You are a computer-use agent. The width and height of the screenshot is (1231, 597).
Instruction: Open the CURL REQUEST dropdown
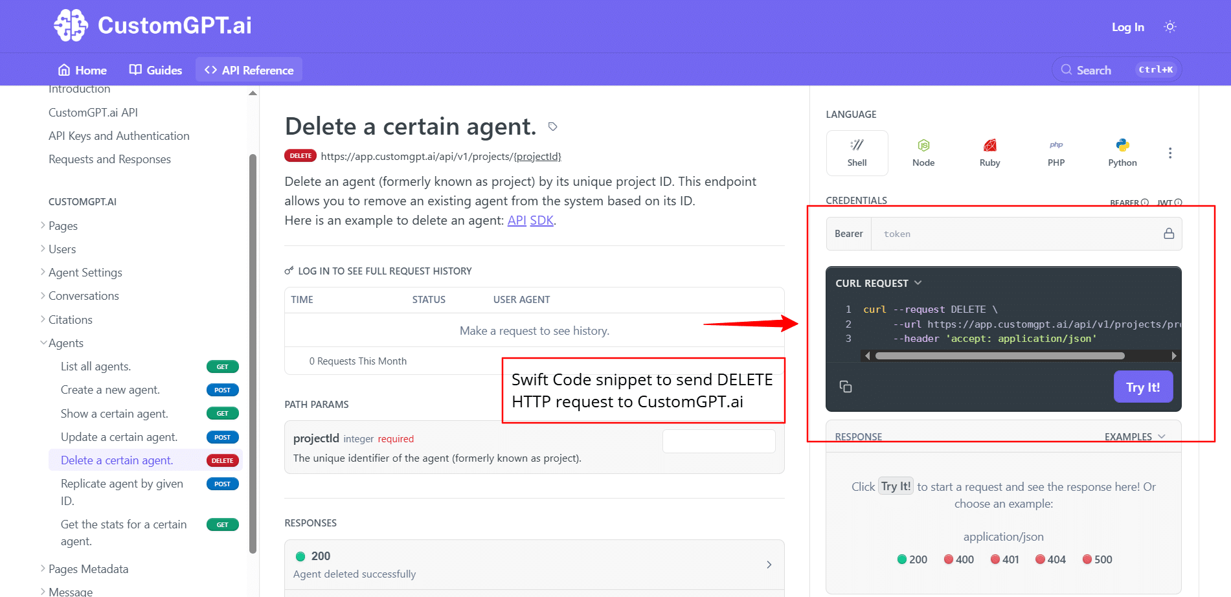pyautogui.click(x=878, y=283)
